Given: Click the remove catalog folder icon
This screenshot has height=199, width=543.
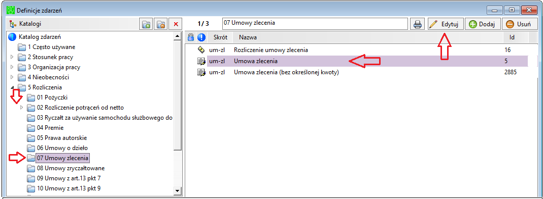Looking at the screenshot, I should click(161, 24).
